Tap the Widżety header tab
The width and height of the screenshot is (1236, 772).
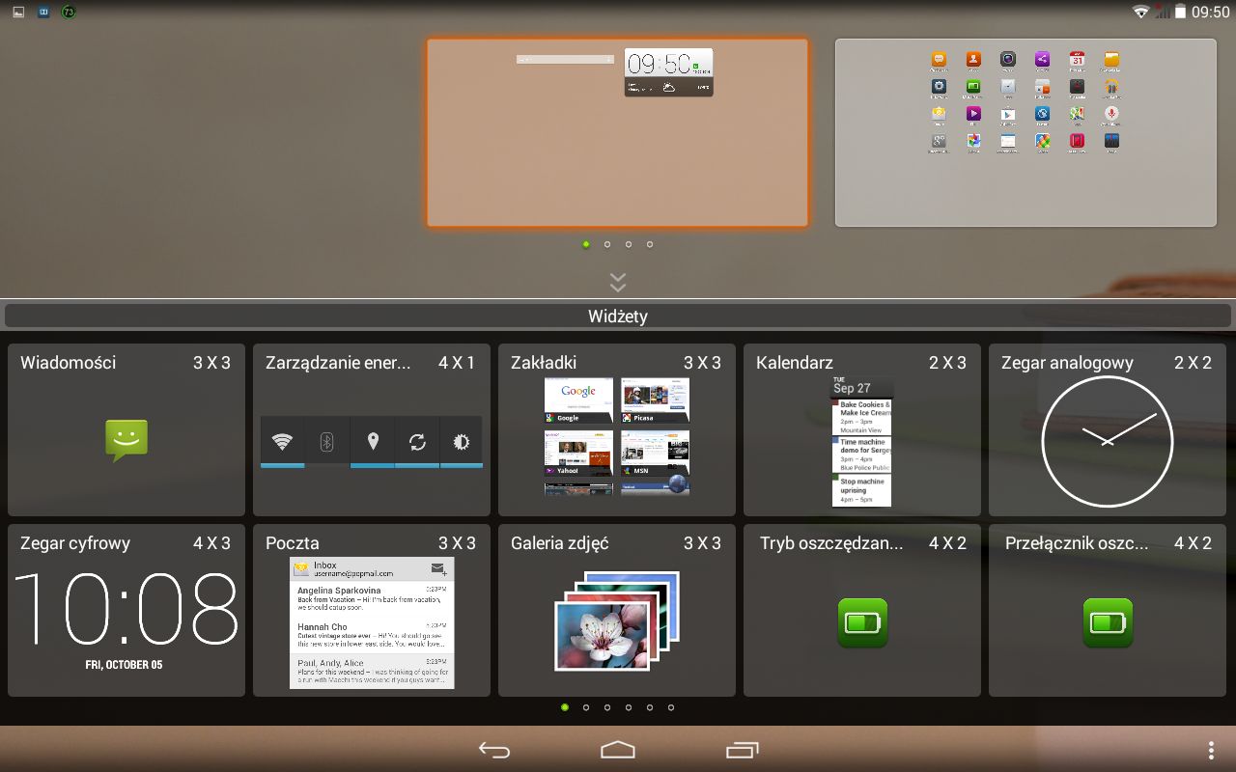click(x=618, y=317)
